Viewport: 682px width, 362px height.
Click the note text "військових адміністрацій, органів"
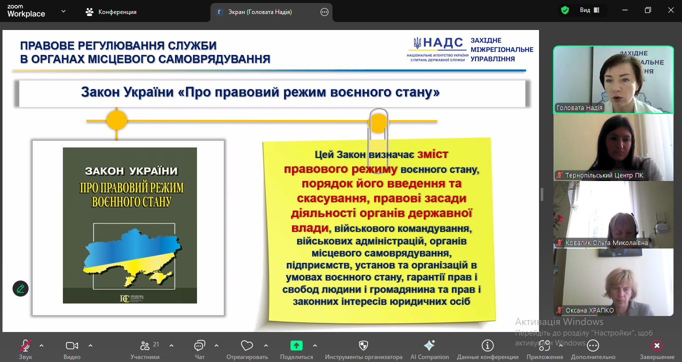[x=382, y=241]
